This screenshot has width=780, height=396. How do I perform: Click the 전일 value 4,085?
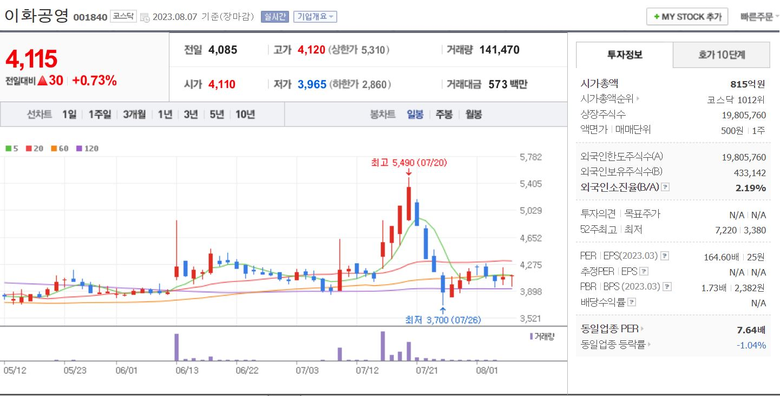coord(222,50)
